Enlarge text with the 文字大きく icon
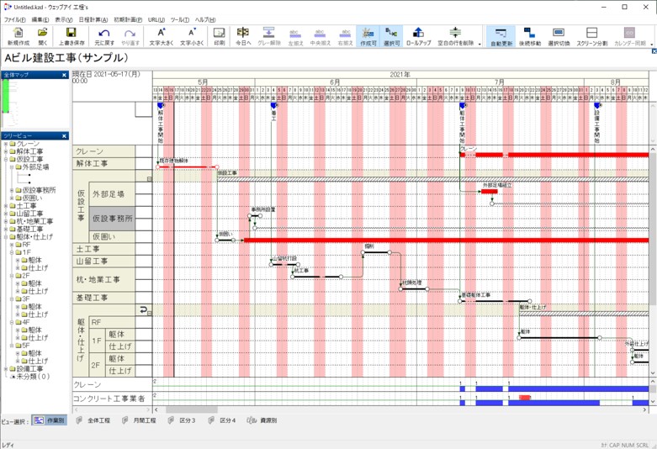 pos(161,36)
